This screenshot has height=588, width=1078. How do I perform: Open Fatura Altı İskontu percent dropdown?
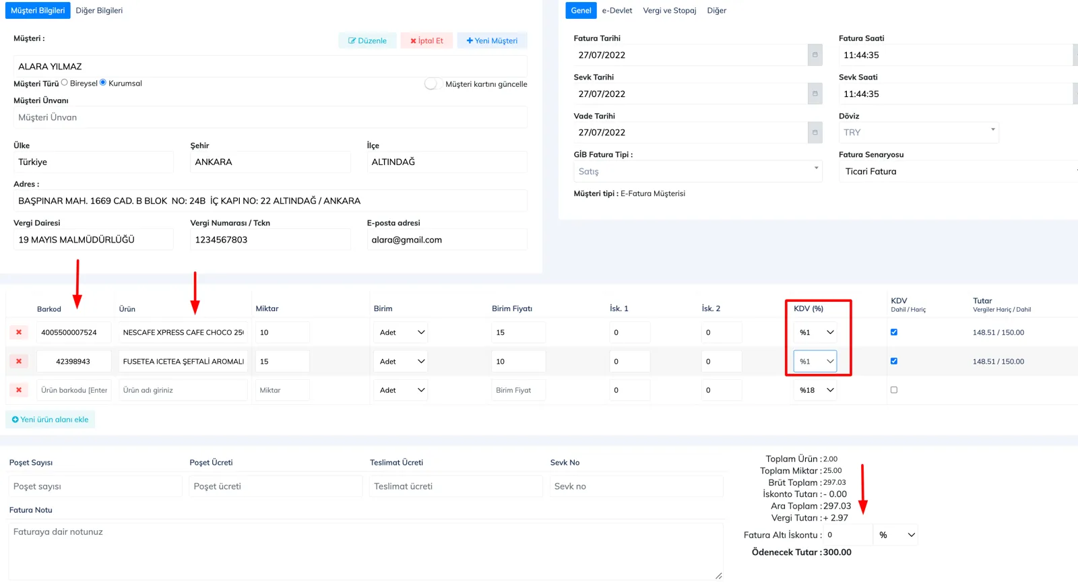click(x=896, y=535)
